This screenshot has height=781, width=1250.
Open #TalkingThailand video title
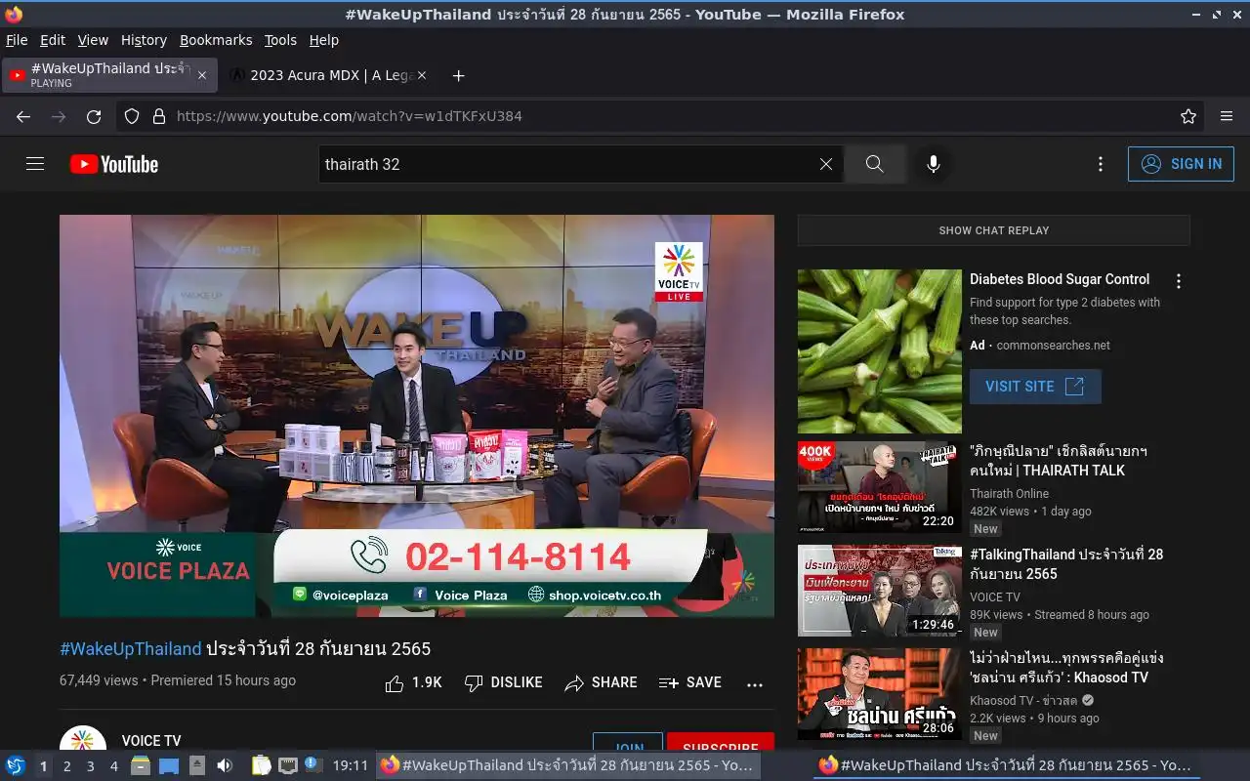pos(1066,564)
